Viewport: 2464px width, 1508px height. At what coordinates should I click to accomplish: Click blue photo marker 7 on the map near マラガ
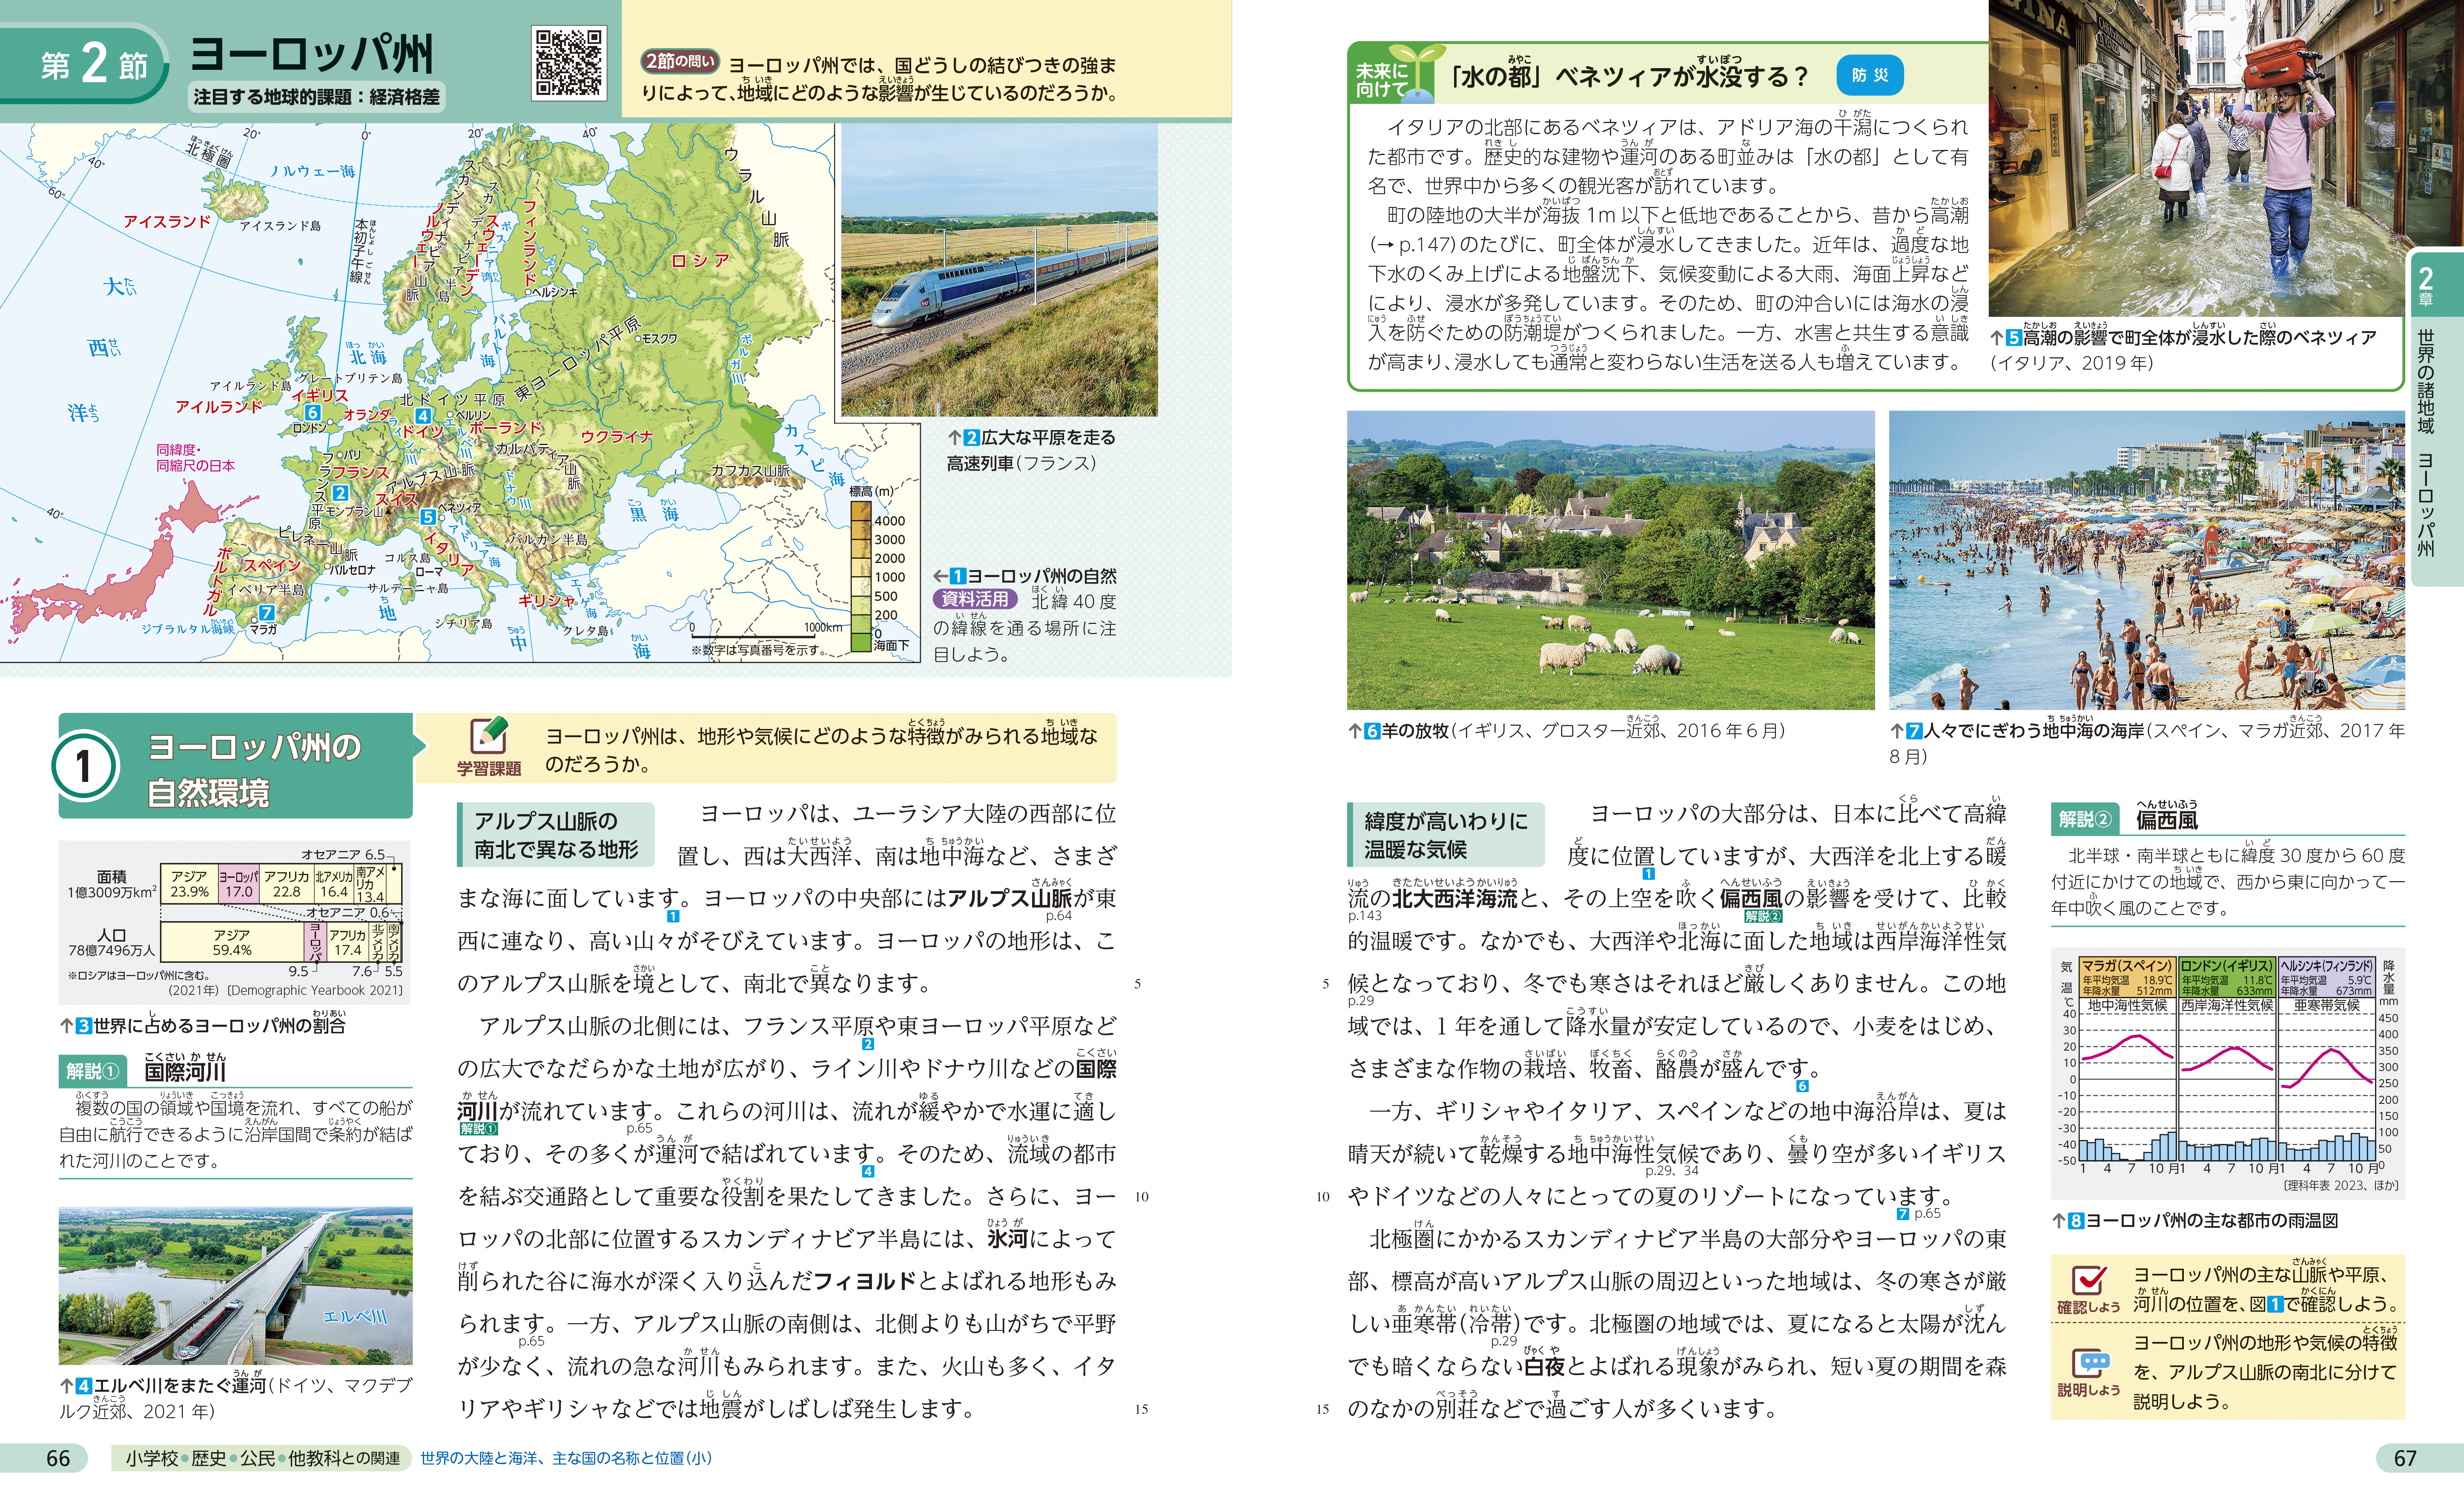click(x=266, y=612)
